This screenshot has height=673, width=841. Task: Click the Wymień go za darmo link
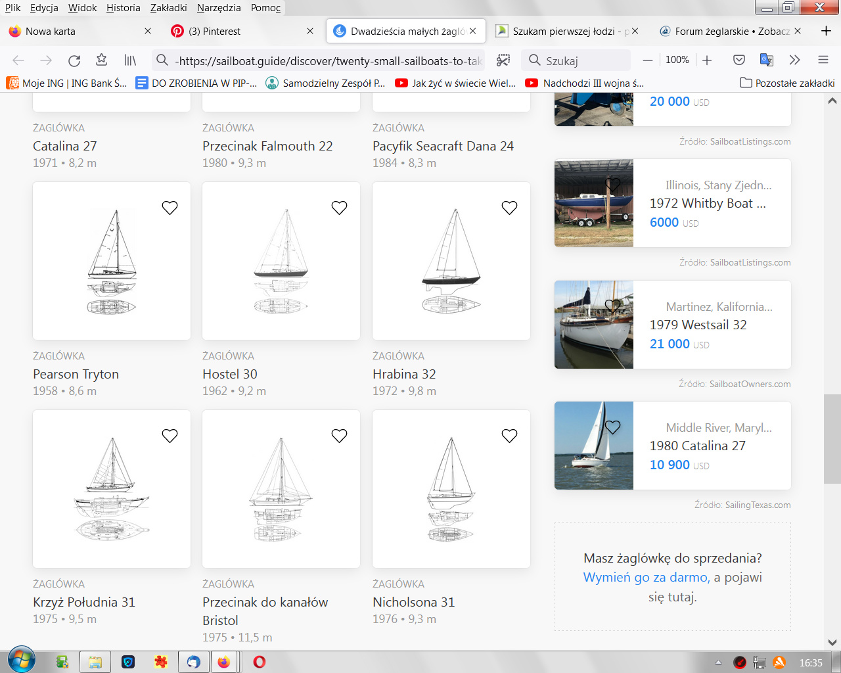646,577
